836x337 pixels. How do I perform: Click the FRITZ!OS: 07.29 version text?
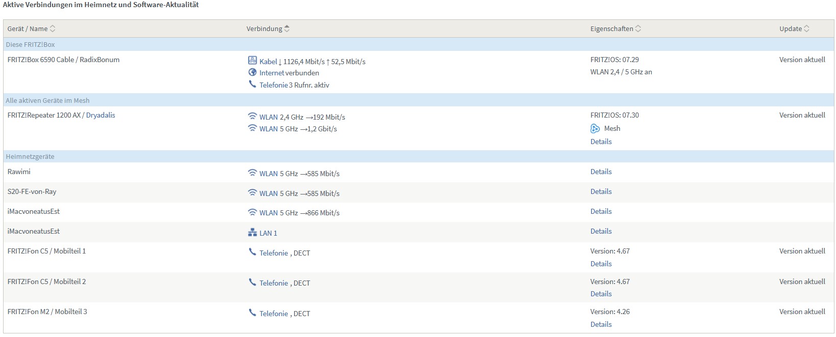614,60
